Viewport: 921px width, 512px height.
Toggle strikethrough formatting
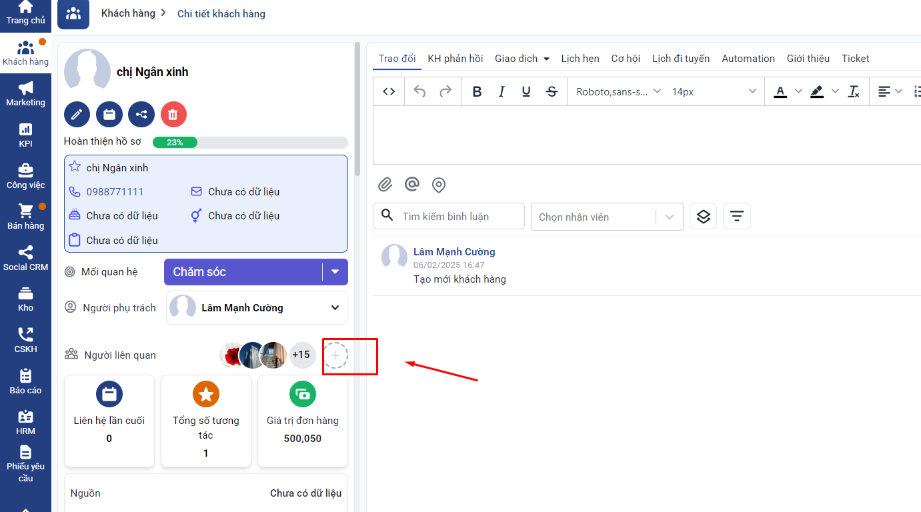point(552,91)
